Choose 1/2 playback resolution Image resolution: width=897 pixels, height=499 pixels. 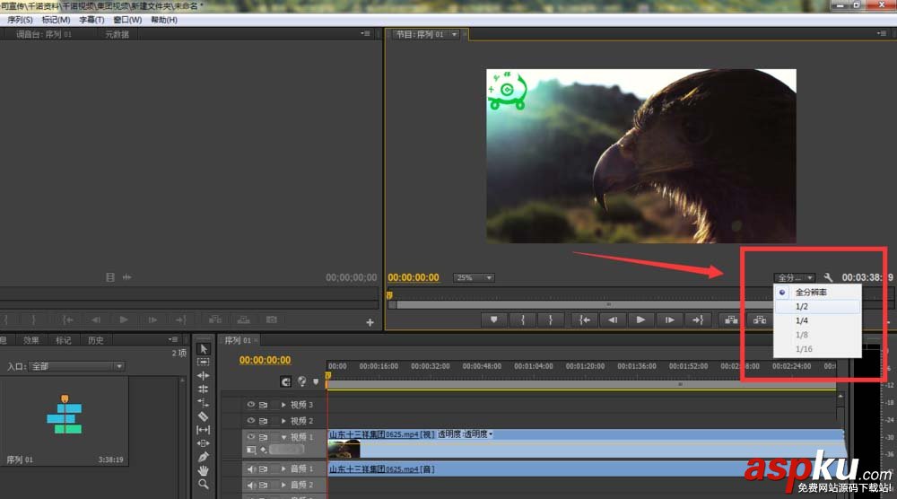click(802, 306)
